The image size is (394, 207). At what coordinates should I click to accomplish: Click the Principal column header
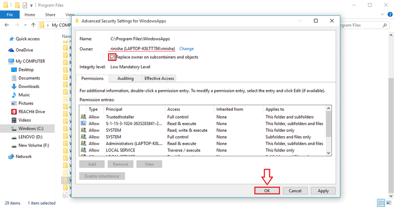[134, 109]
